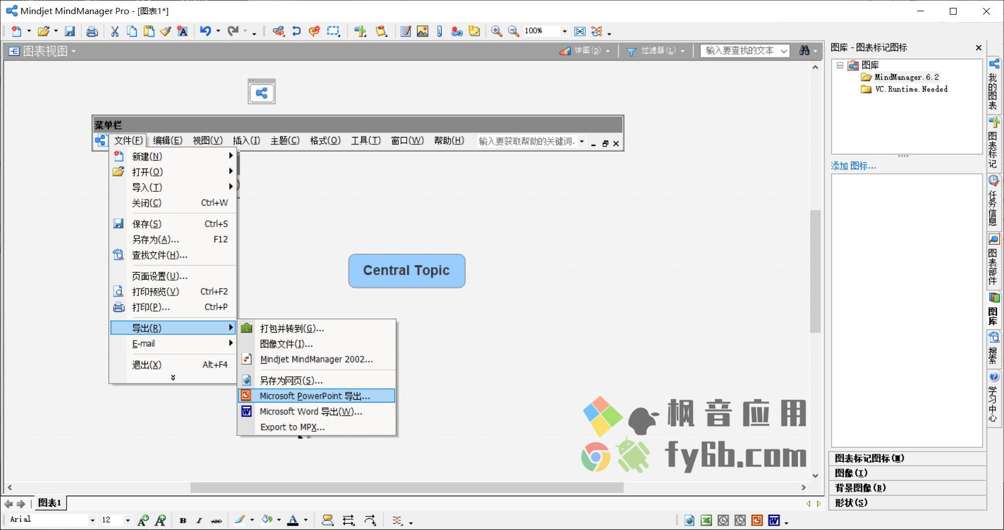Image resolution: width=1004 pixels, height=530 pixels.
Task: Click the Open folder toolbar icon
Action: point(43,32)
